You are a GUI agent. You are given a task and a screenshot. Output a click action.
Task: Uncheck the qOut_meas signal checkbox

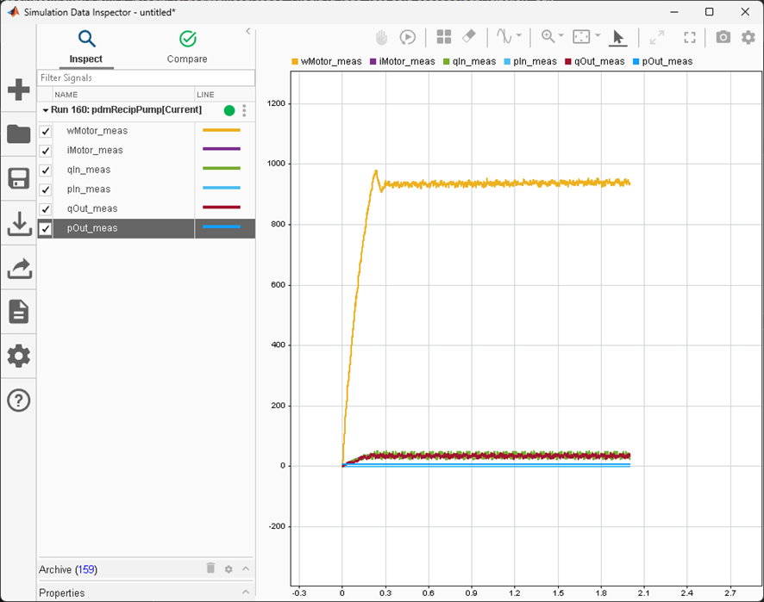tap(46, 209)
